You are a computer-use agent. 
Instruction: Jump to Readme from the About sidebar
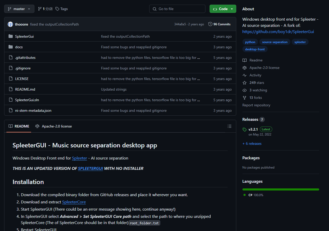256,60
